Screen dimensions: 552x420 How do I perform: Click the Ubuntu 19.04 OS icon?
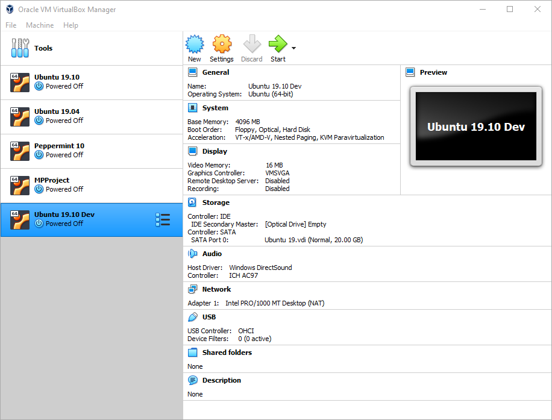(20, 117)
